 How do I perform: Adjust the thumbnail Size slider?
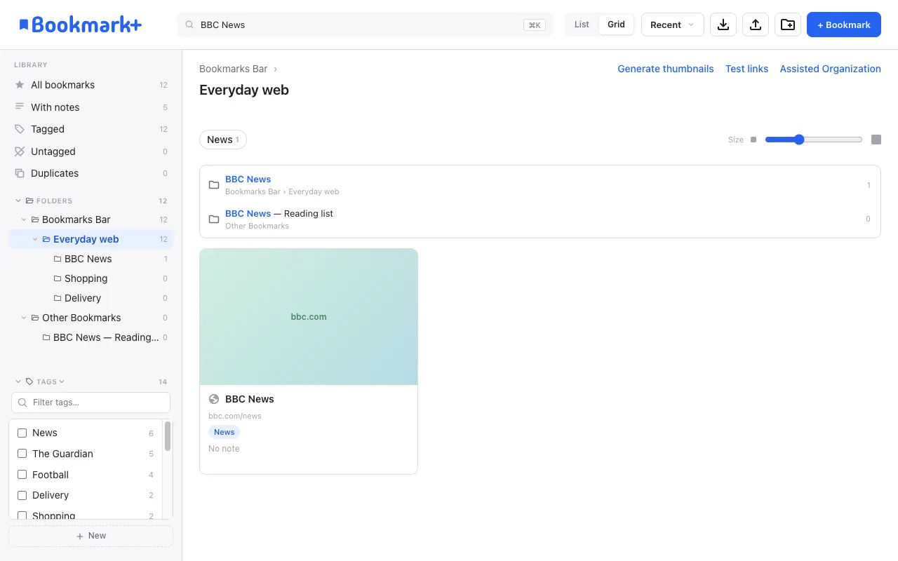(x=814, y=140)
